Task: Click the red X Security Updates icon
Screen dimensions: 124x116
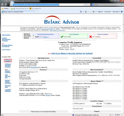Action: tap(91, 37)
